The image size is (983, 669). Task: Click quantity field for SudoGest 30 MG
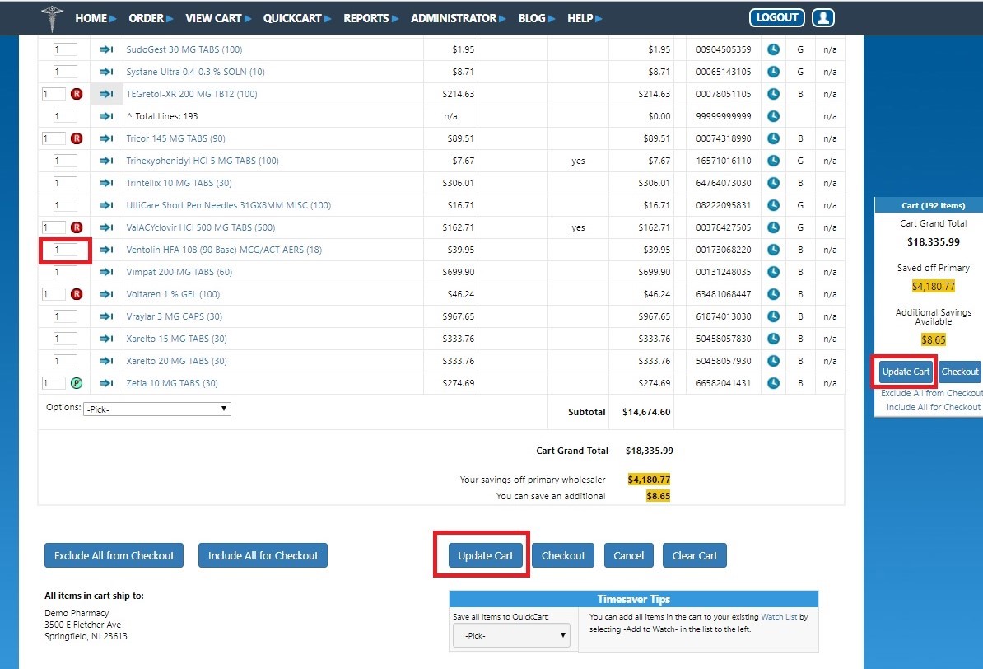coord(64,49)
